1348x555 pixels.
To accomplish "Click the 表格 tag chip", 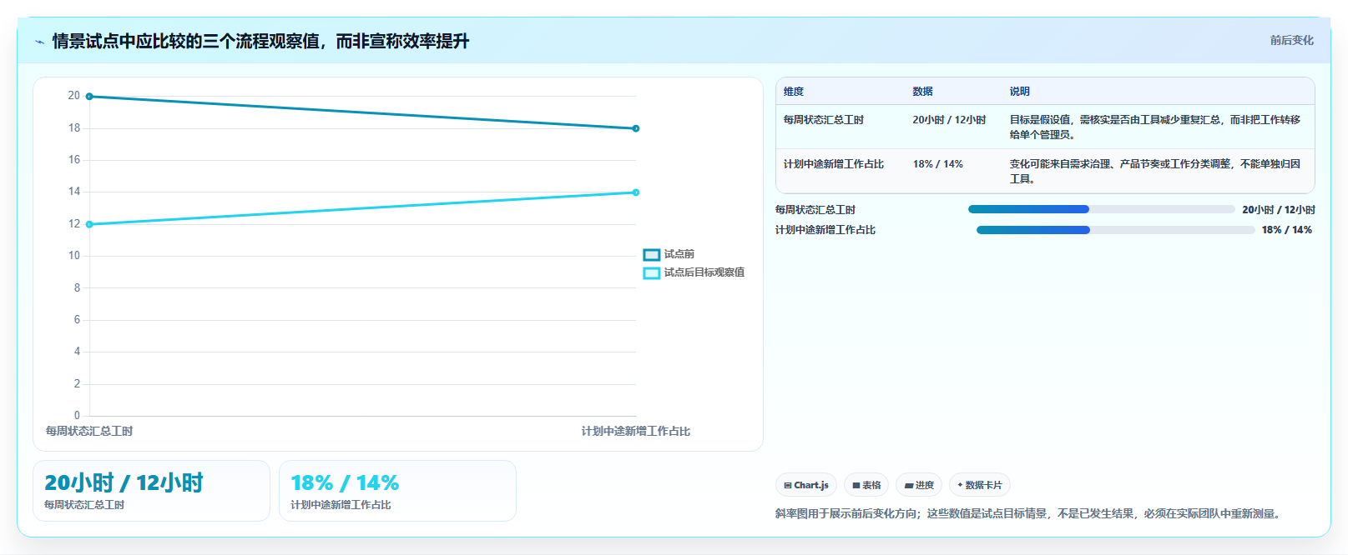I will (x=866, y=485).
